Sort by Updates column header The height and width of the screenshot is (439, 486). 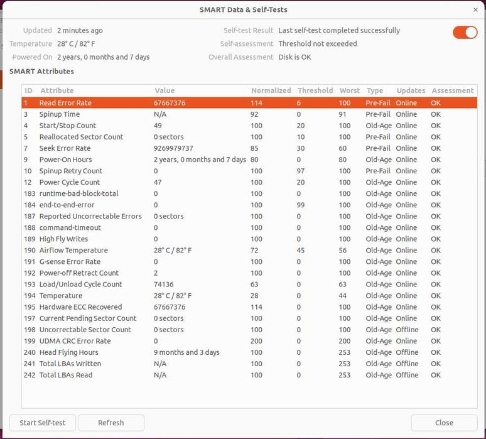(411, 90)
